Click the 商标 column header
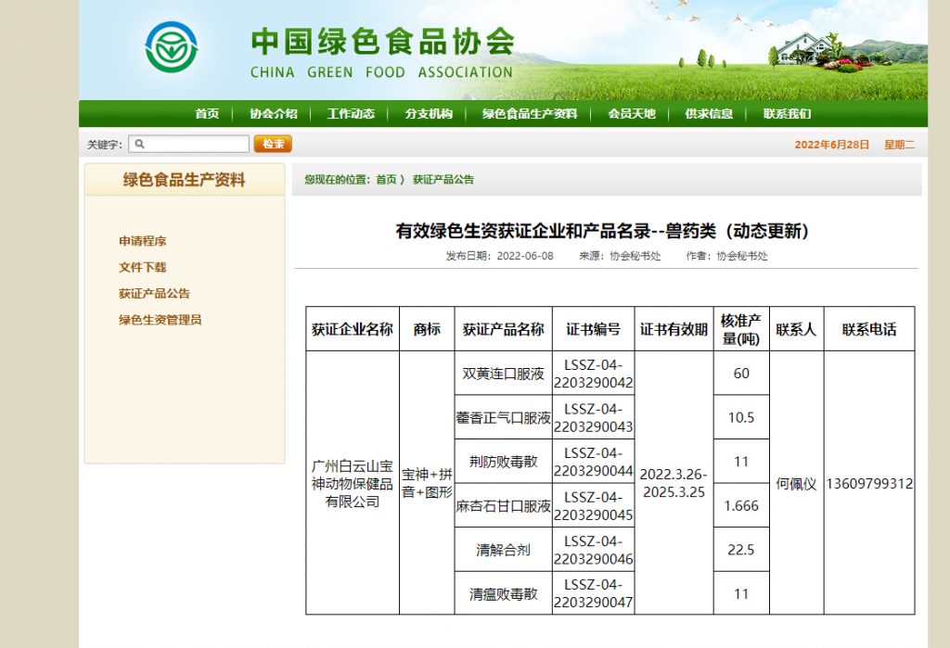This screenshot has height=648, width=950. (x=427, y=329)
